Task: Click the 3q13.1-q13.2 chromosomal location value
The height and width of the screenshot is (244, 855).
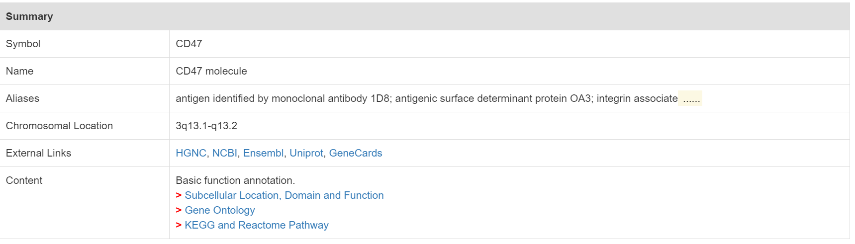Action: click(206, 126)
